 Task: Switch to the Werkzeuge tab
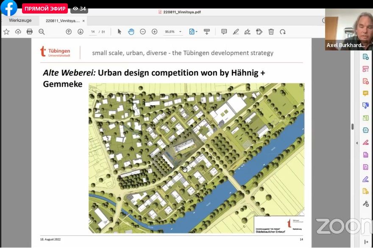click(20, 20)
